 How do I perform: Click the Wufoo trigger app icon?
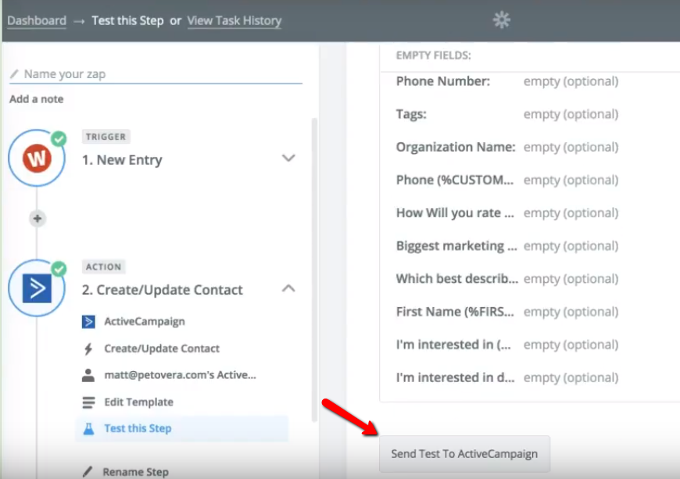pos(37,158)
